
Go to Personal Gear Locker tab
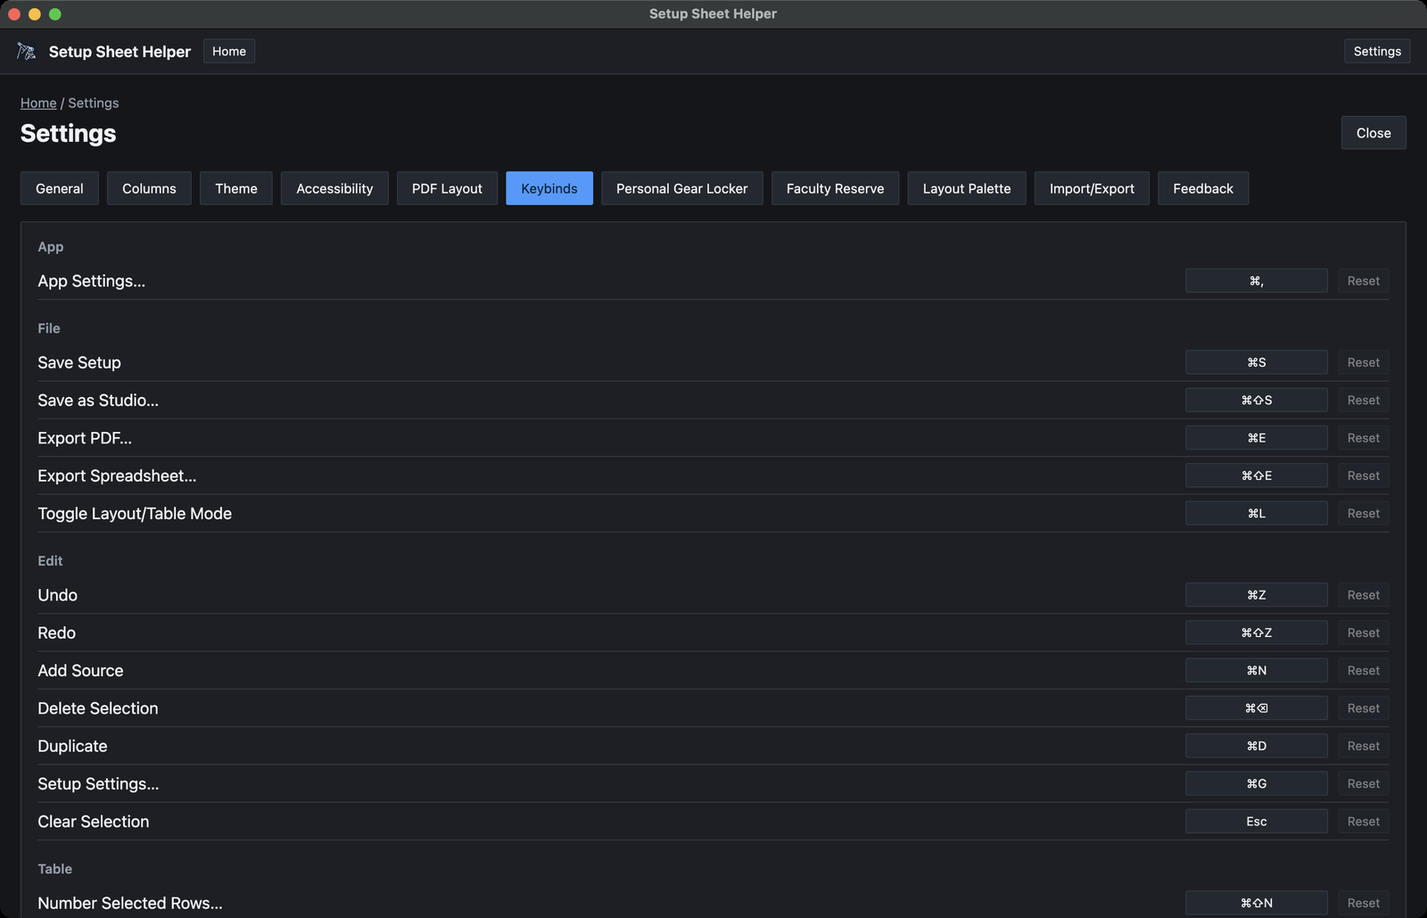(x=682, y=188)
